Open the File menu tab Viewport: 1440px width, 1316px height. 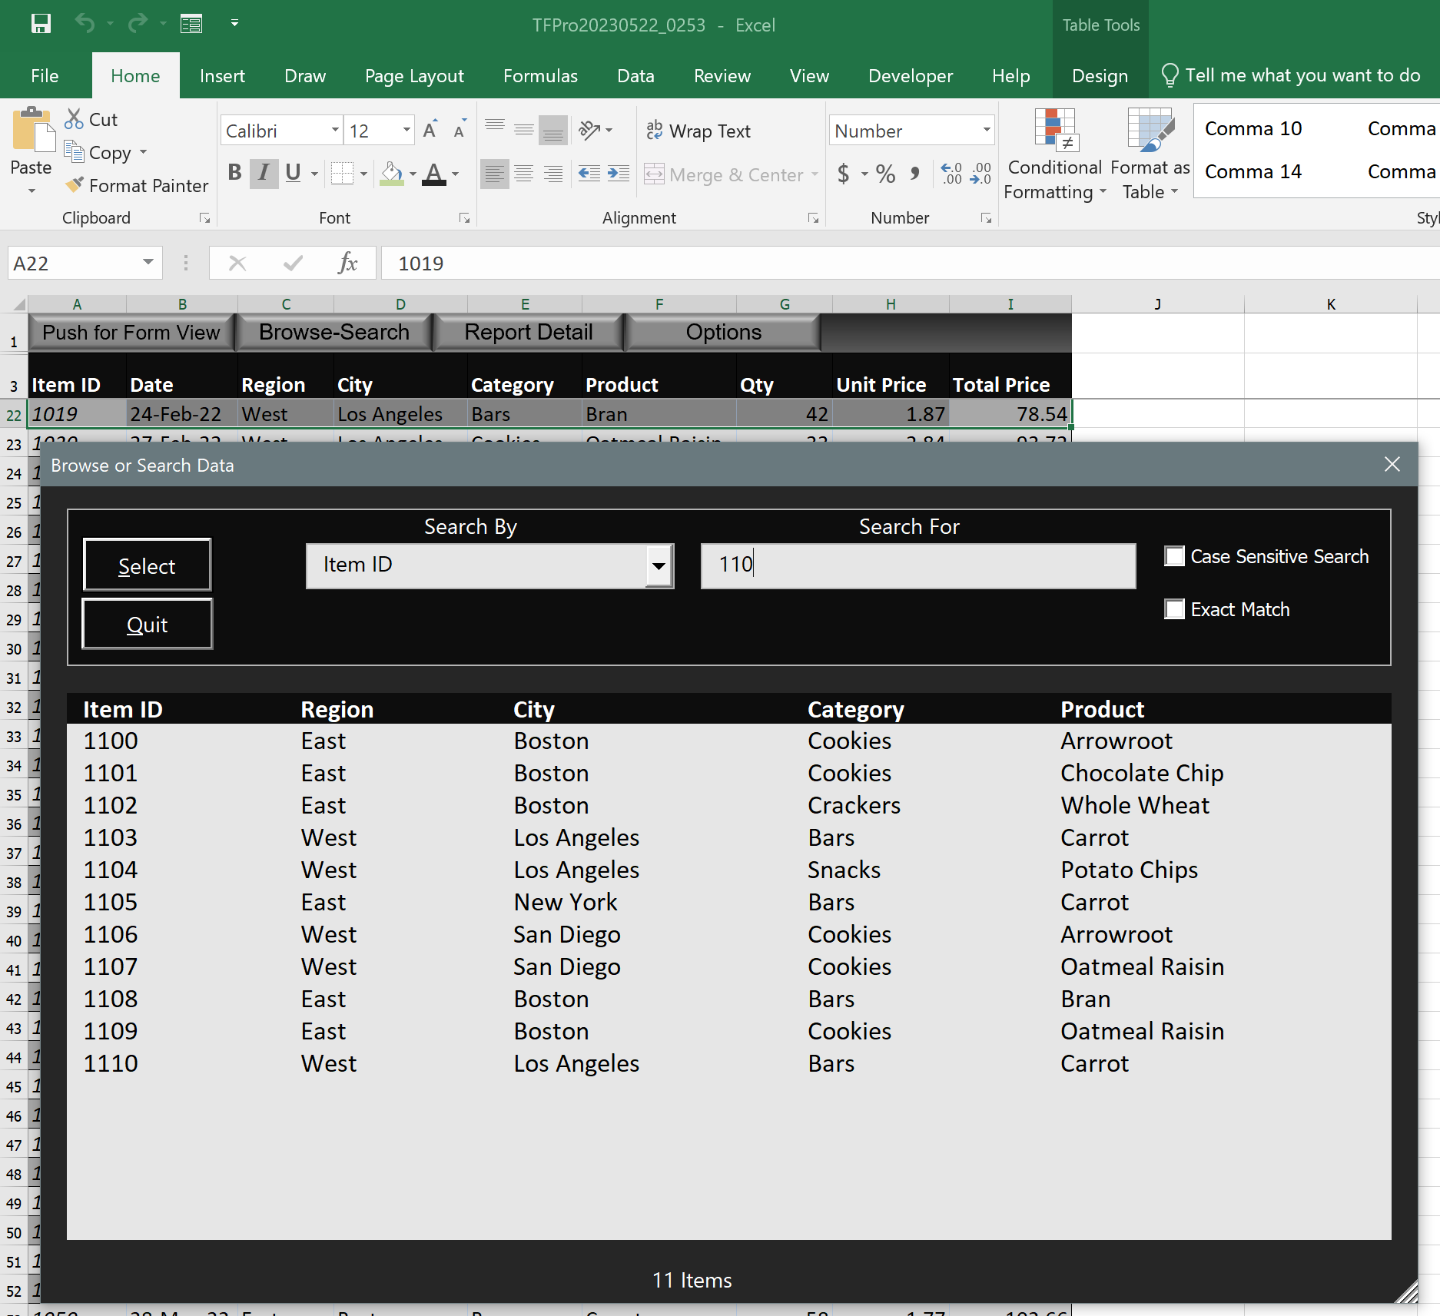coord(45,76)
